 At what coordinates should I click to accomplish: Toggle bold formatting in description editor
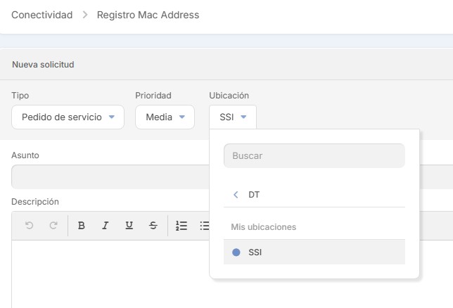coord(82,226)
